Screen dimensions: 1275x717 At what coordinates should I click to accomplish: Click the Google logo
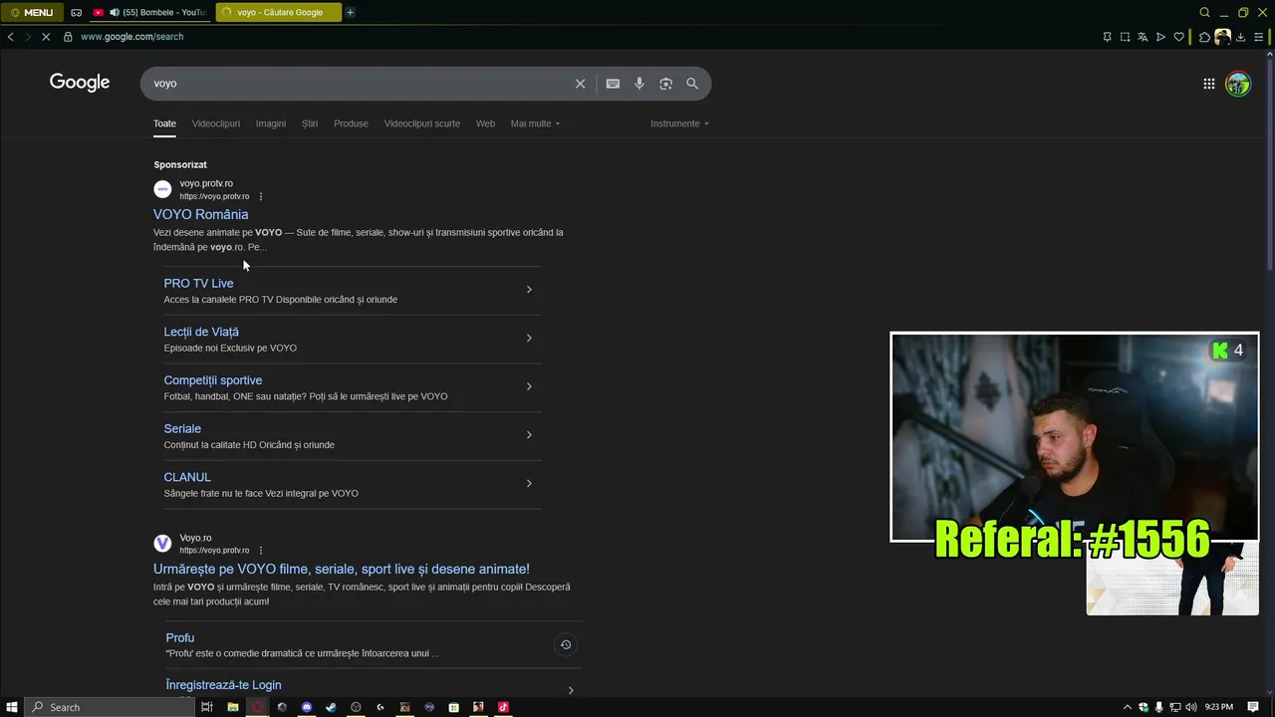point(80,83)
